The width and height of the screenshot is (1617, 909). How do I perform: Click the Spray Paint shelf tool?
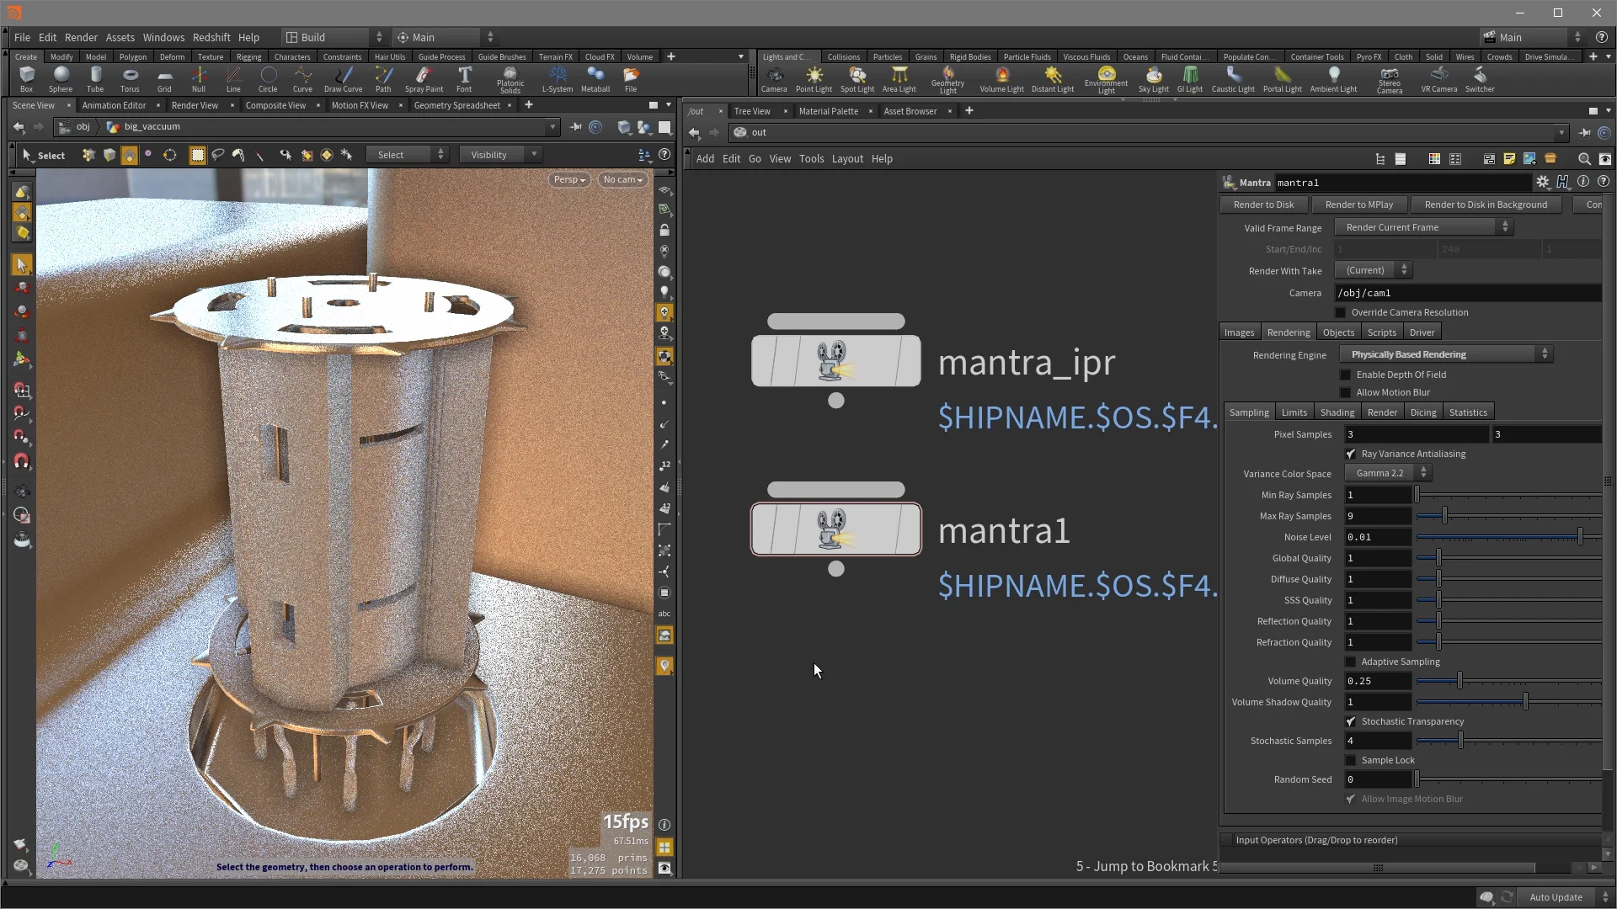tap(424, 78)
